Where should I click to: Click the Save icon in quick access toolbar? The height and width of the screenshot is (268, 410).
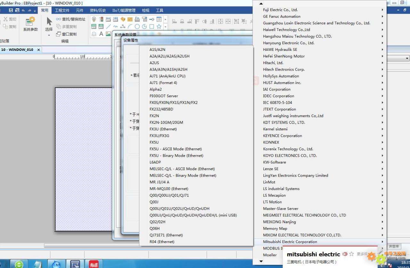(11, 10)
